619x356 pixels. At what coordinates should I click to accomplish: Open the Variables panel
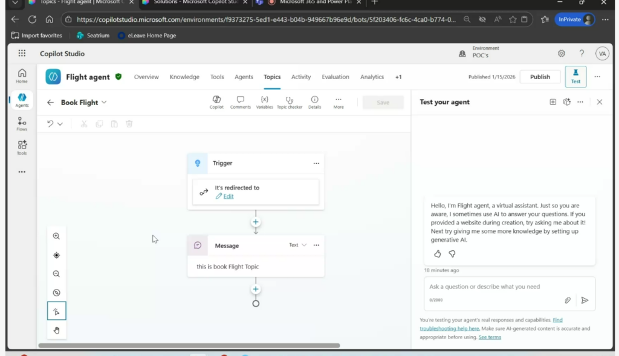click(264, 102)
